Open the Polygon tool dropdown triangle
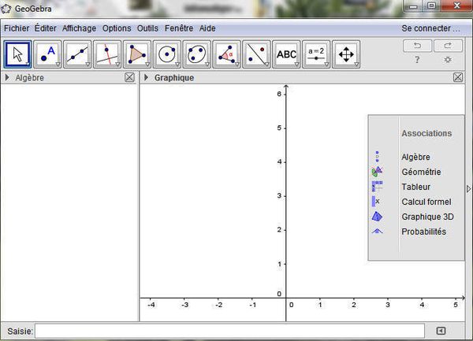This screenshot has width=473, height=341. click(147, 64)
